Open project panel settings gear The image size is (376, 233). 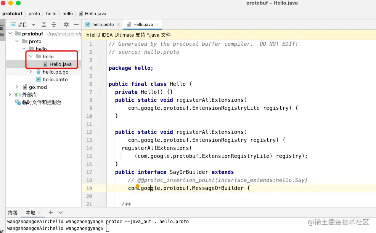coord(66,24)
